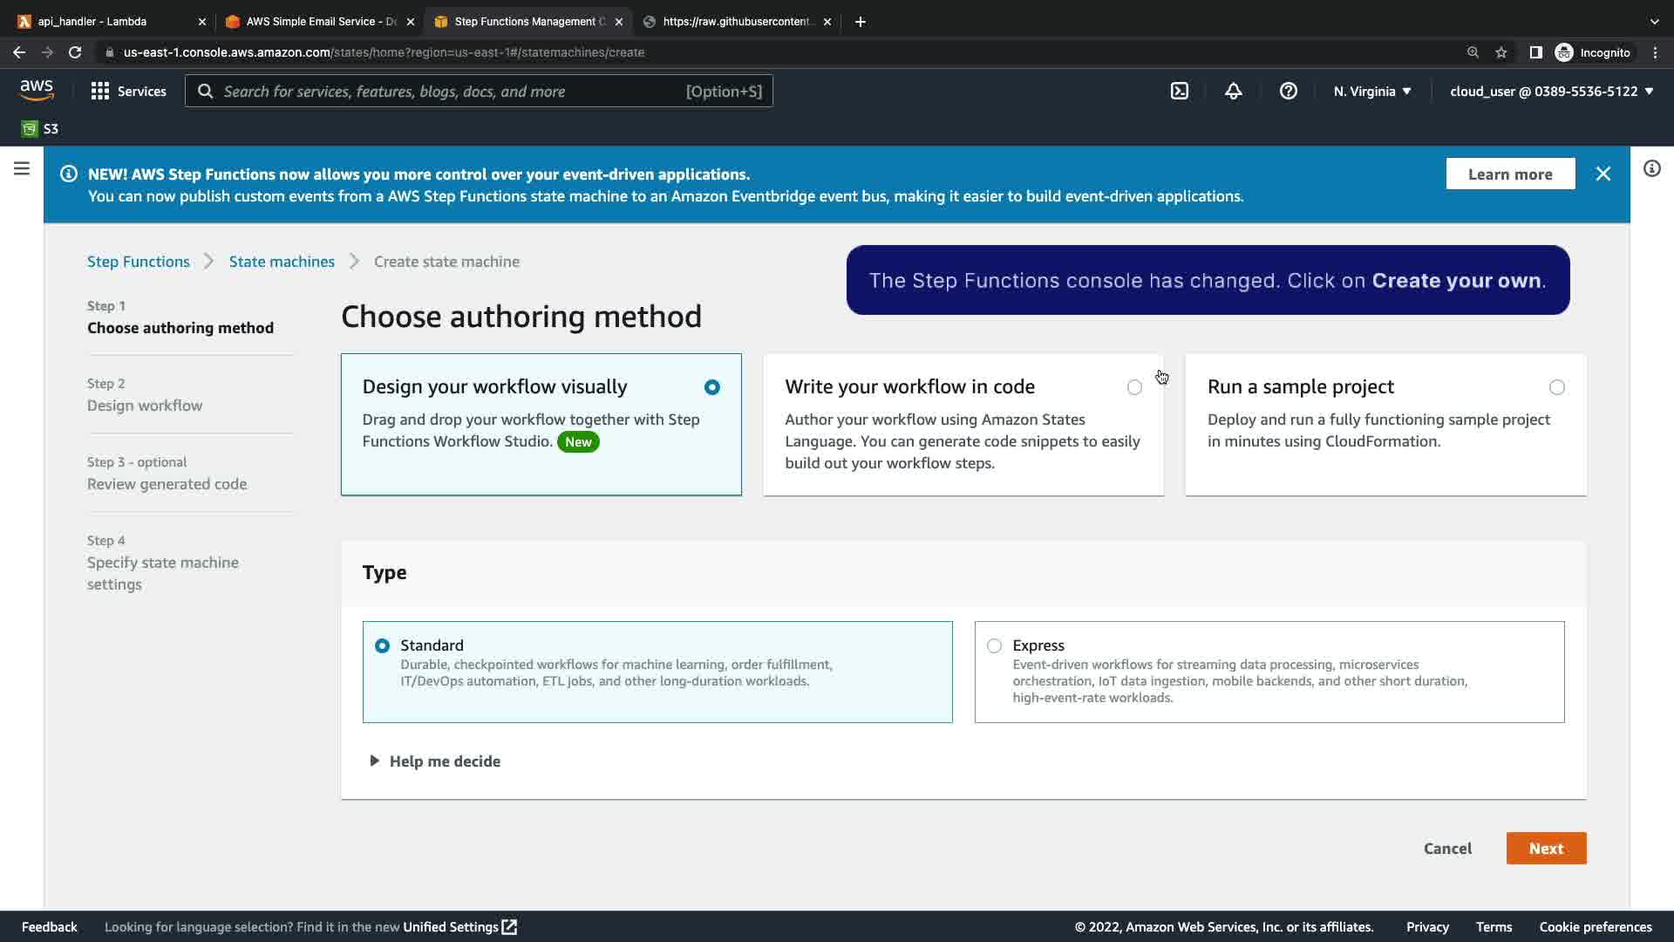Open the cloud_user account dropdown
This screenshot has height=942, width=1674.
tap(1551, 91)
